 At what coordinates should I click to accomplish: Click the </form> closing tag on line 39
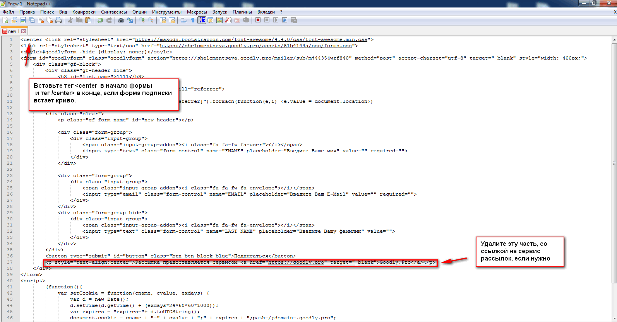point(31,274)
